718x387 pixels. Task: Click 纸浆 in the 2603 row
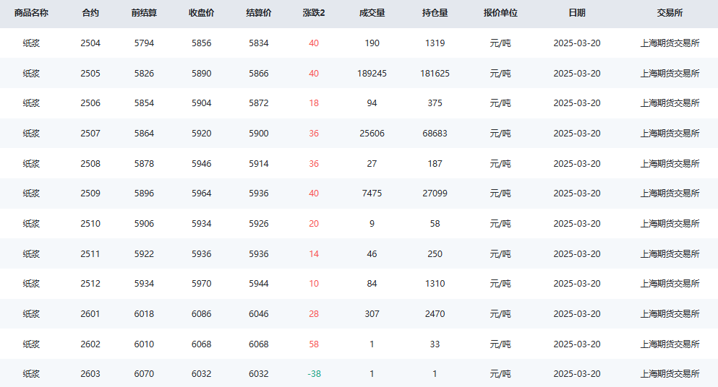[x=31, y=374]
